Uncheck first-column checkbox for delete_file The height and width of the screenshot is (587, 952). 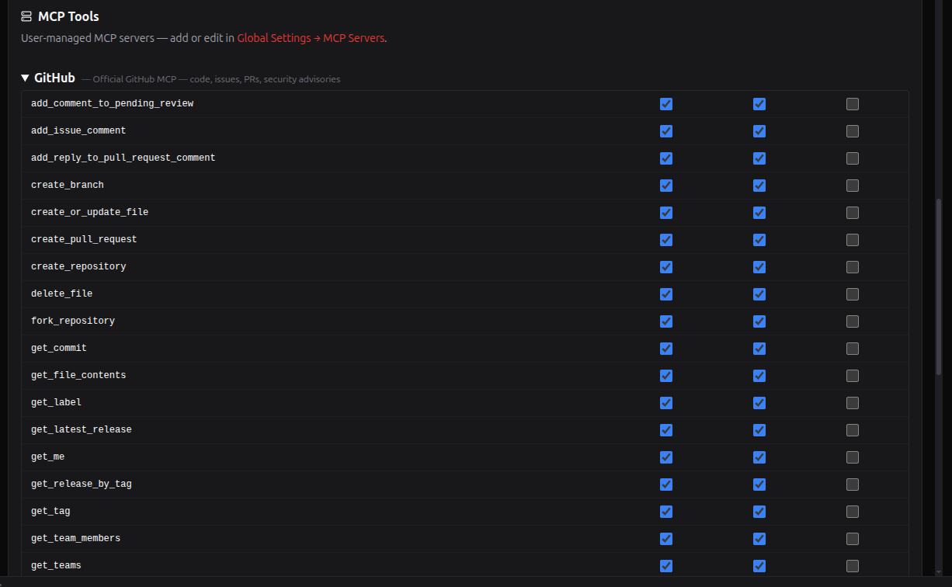[x=666, y=294]
